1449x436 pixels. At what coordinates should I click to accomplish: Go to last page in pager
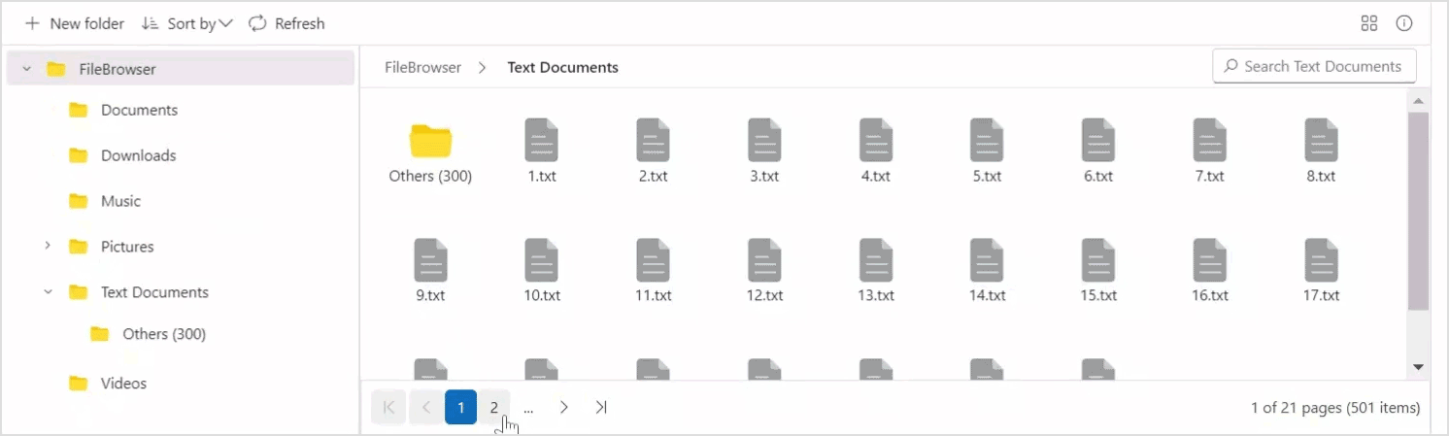pyautogui.click(x=601, y=408)
